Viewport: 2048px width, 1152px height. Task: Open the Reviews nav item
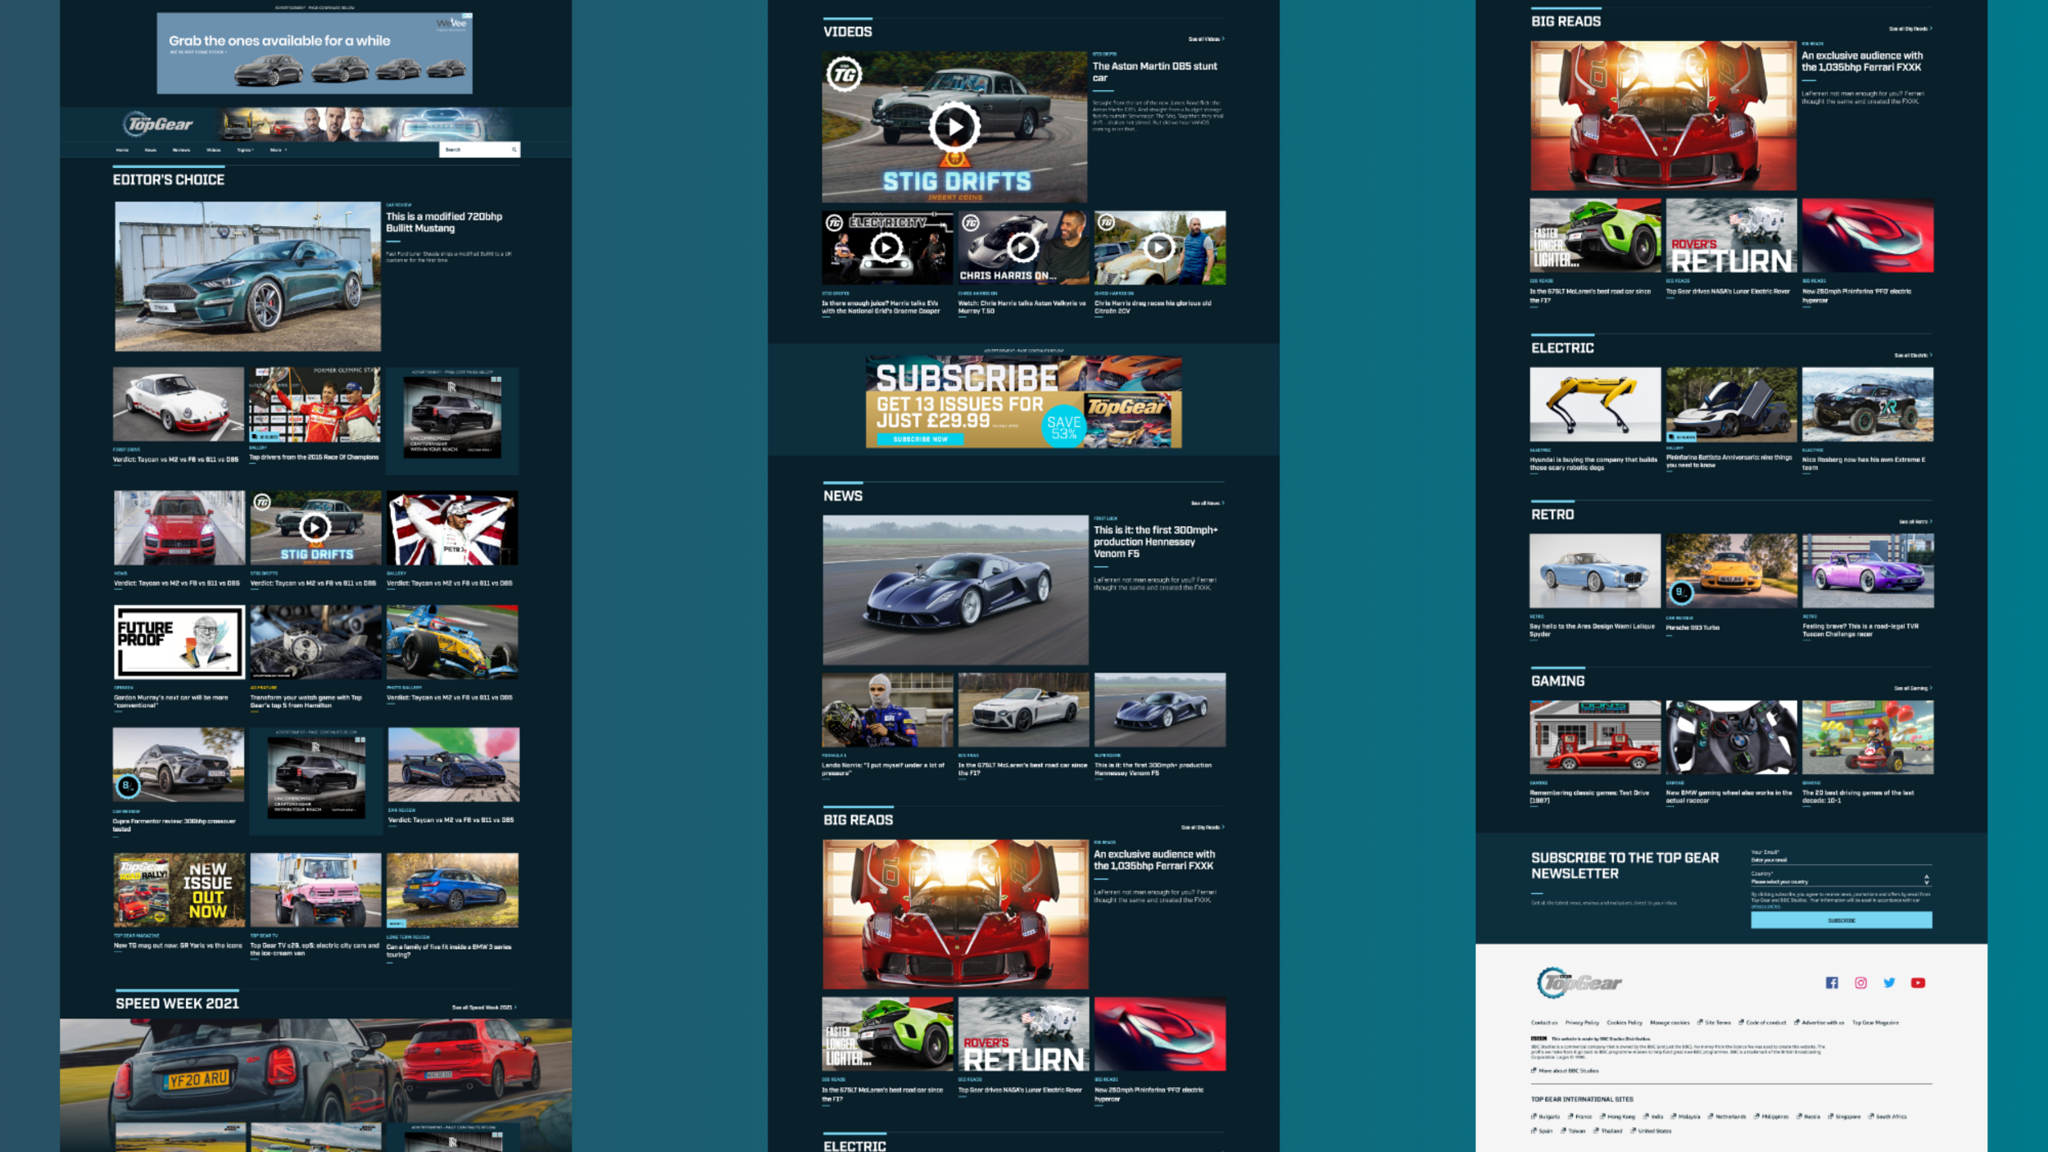[181, 150]
